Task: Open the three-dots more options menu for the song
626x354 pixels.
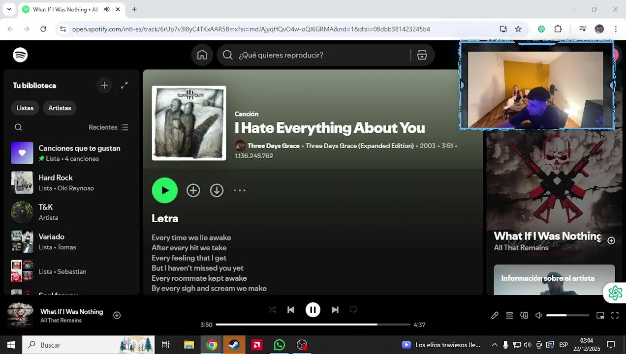Action: tap(240, 191)
